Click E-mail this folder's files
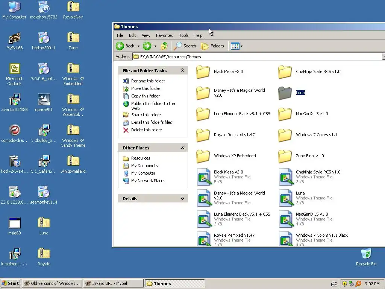Viewport: 385px width, 289px height. (152, 122)
